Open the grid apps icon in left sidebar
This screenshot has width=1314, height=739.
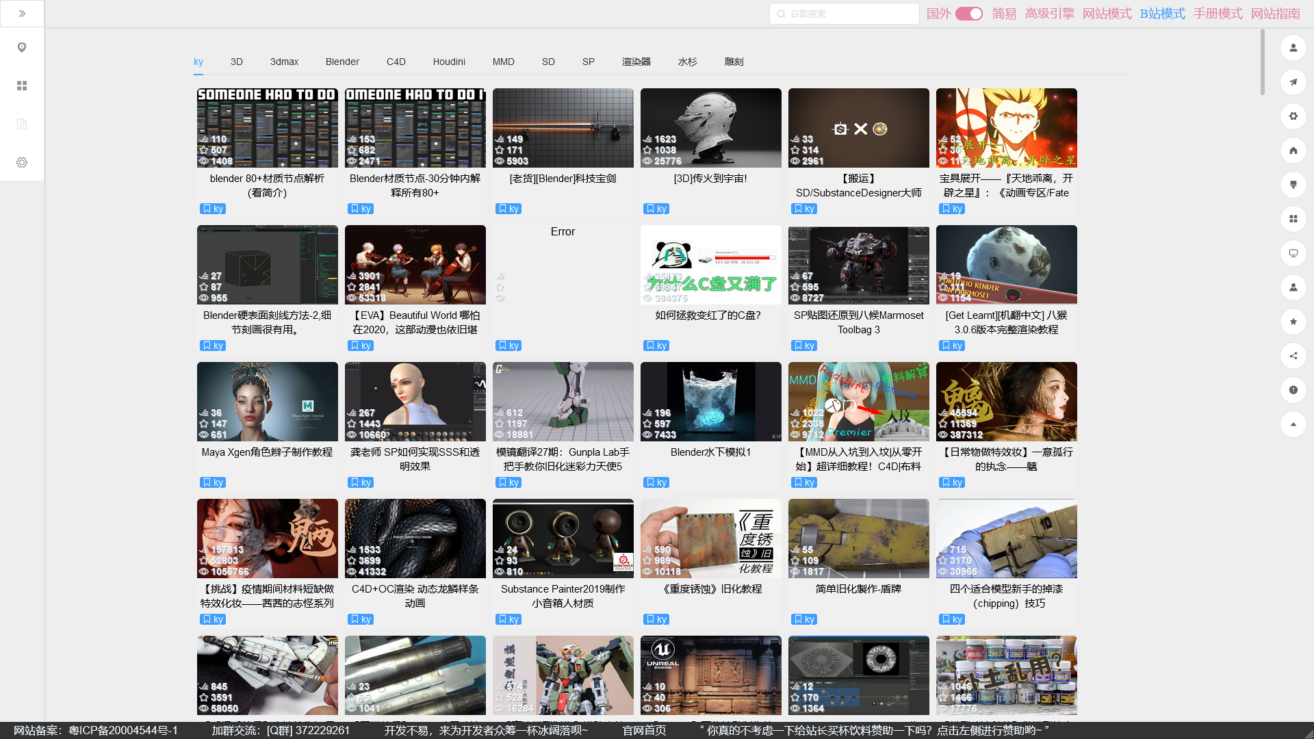coord(22,86)
